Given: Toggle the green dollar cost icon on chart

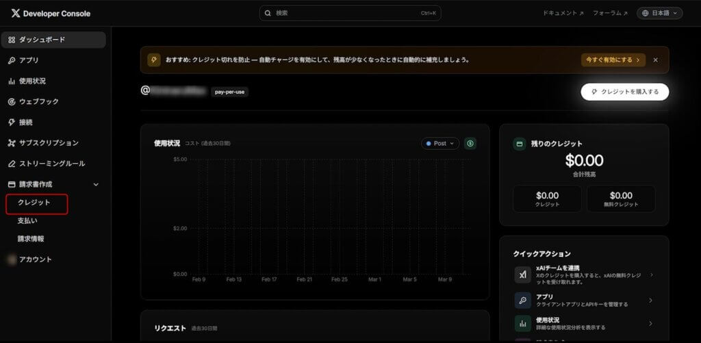Looking at the screenshot, I should tap(470, 143).
